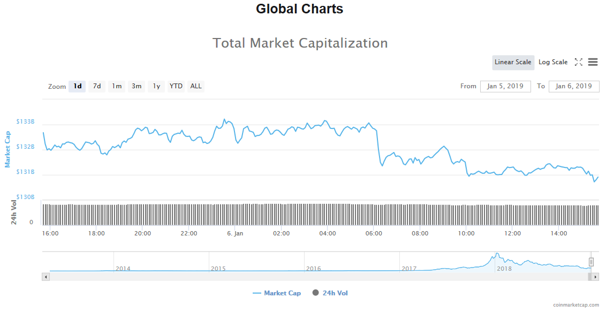Show ALL historical data
Image resolution: width=606 pixels, height=313 pixels.
pos(196,86)
